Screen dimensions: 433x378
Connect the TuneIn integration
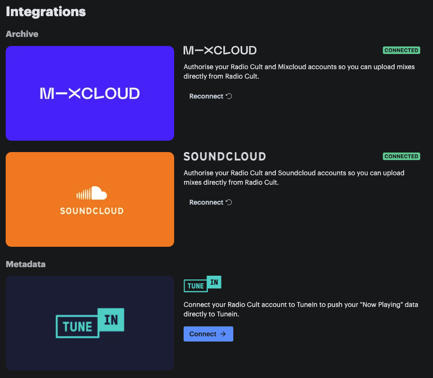pyautogui.click(x=208, y=334)
